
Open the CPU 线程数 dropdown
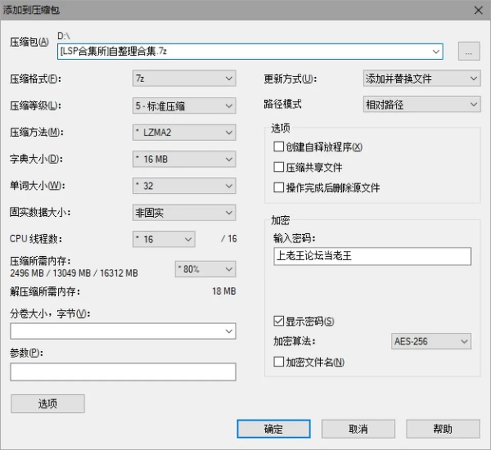tap(164, 239)
